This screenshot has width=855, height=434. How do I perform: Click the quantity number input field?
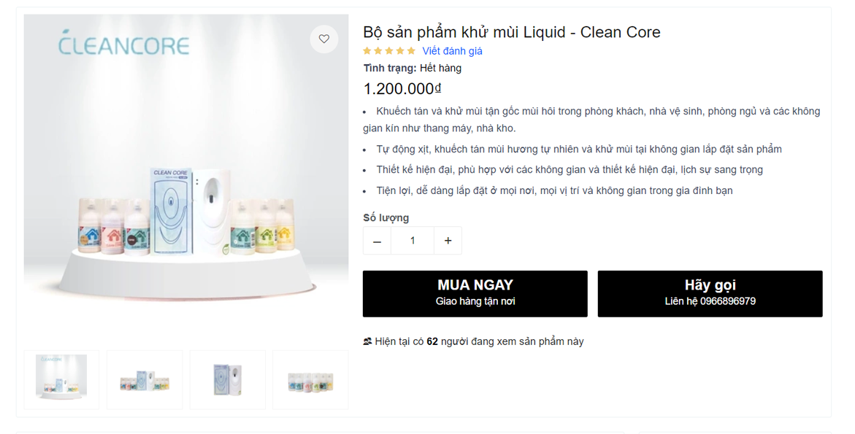(413, 241)
